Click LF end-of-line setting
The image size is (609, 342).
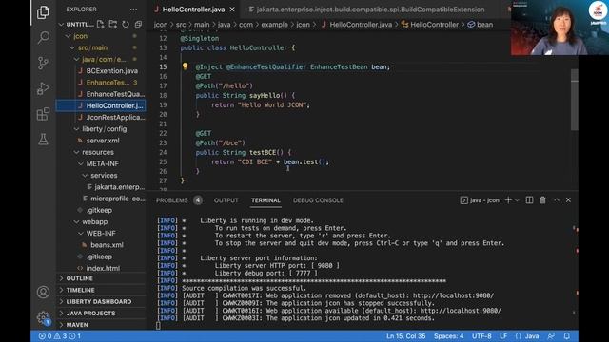point(503,336)
